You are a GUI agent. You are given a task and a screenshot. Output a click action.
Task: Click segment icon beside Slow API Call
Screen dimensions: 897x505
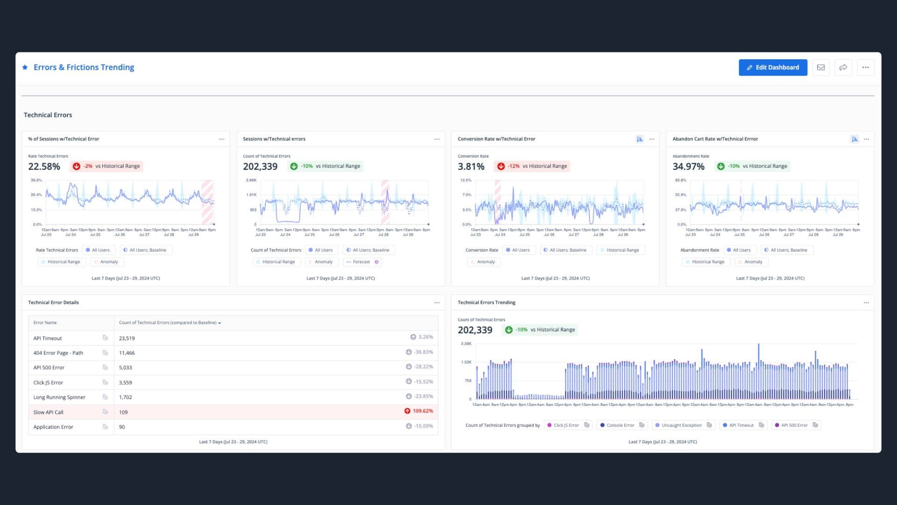[x=105, y=412]
